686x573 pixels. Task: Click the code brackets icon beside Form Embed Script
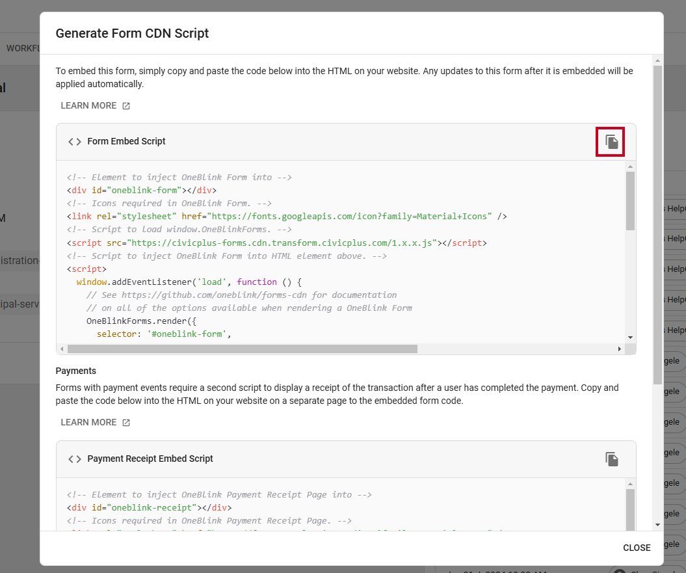pyautogui.click(x=75, y=142)
